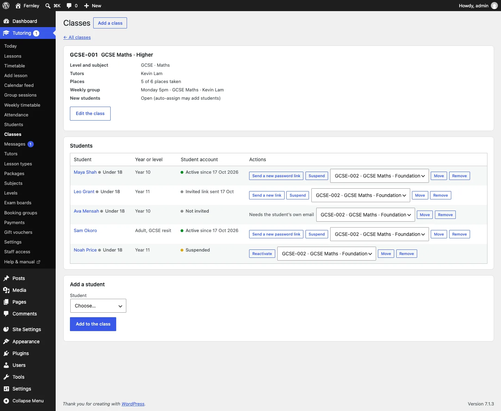
Task: Open Help & manual external link
Action: click(22, 262)
